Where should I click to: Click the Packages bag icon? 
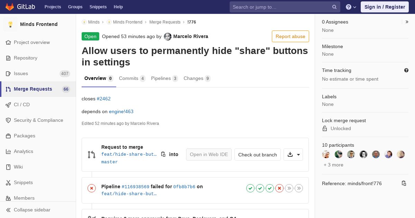coord(8,136)
